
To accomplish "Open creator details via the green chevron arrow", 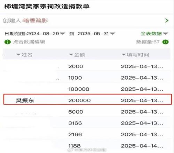I will click(167, 21).
